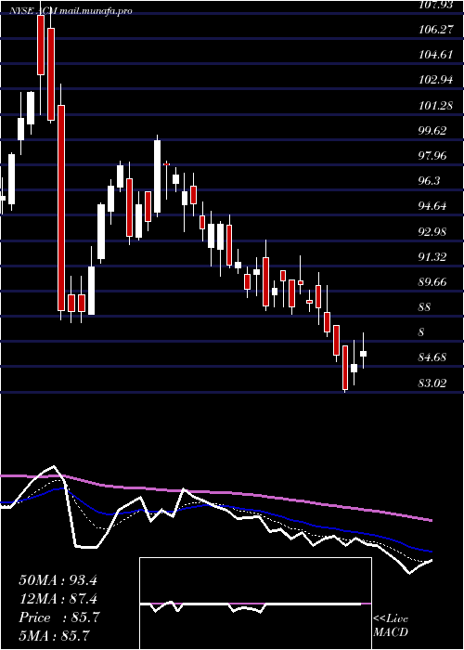Click the 83.02 price axis label
Viewport: 464px width, 650px height.
[433, 383]
